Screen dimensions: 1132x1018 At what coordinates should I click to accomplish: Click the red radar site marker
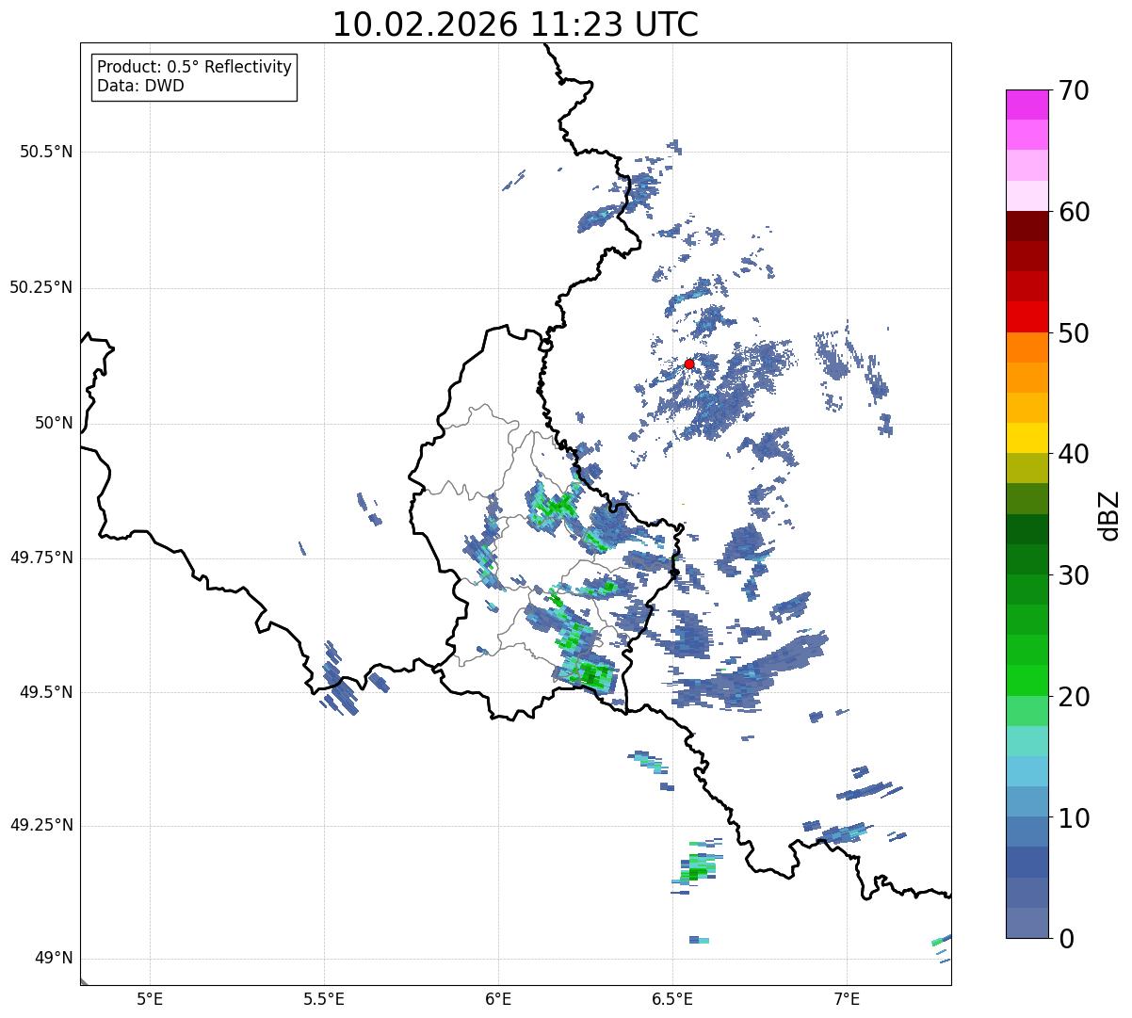click(x=689, y=364)
